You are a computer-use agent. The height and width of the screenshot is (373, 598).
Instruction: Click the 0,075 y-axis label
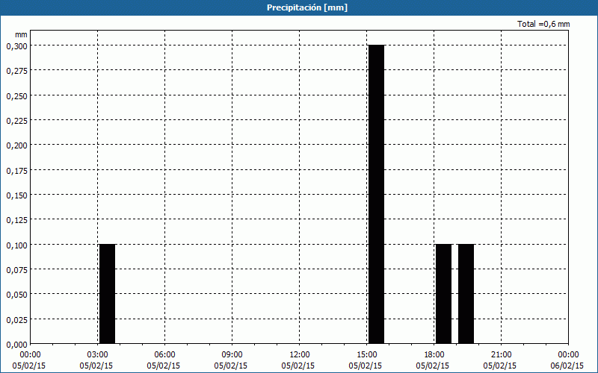16,269
